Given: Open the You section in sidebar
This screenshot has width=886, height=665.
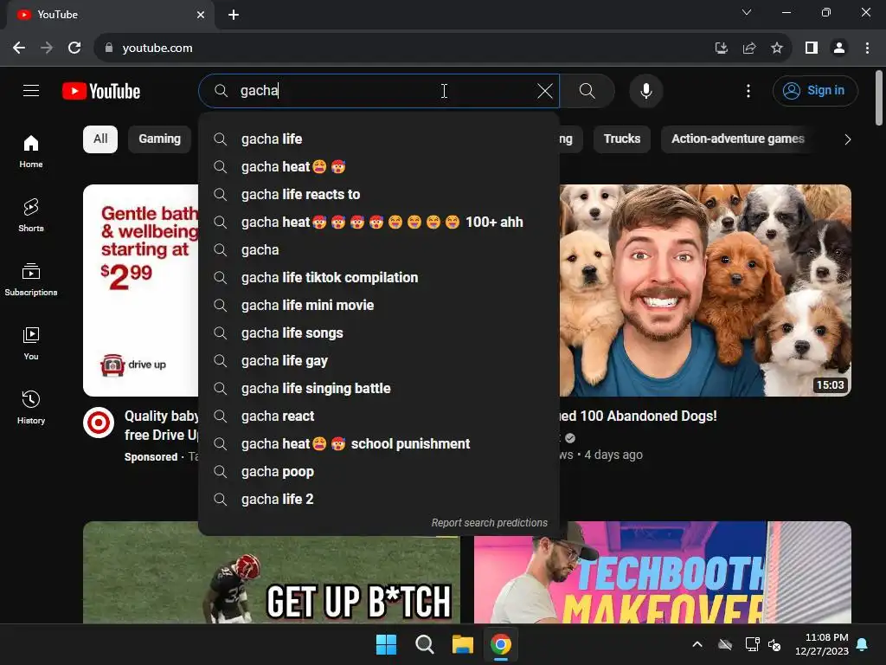Looking at the screenshot, I should tap(31, 343).
